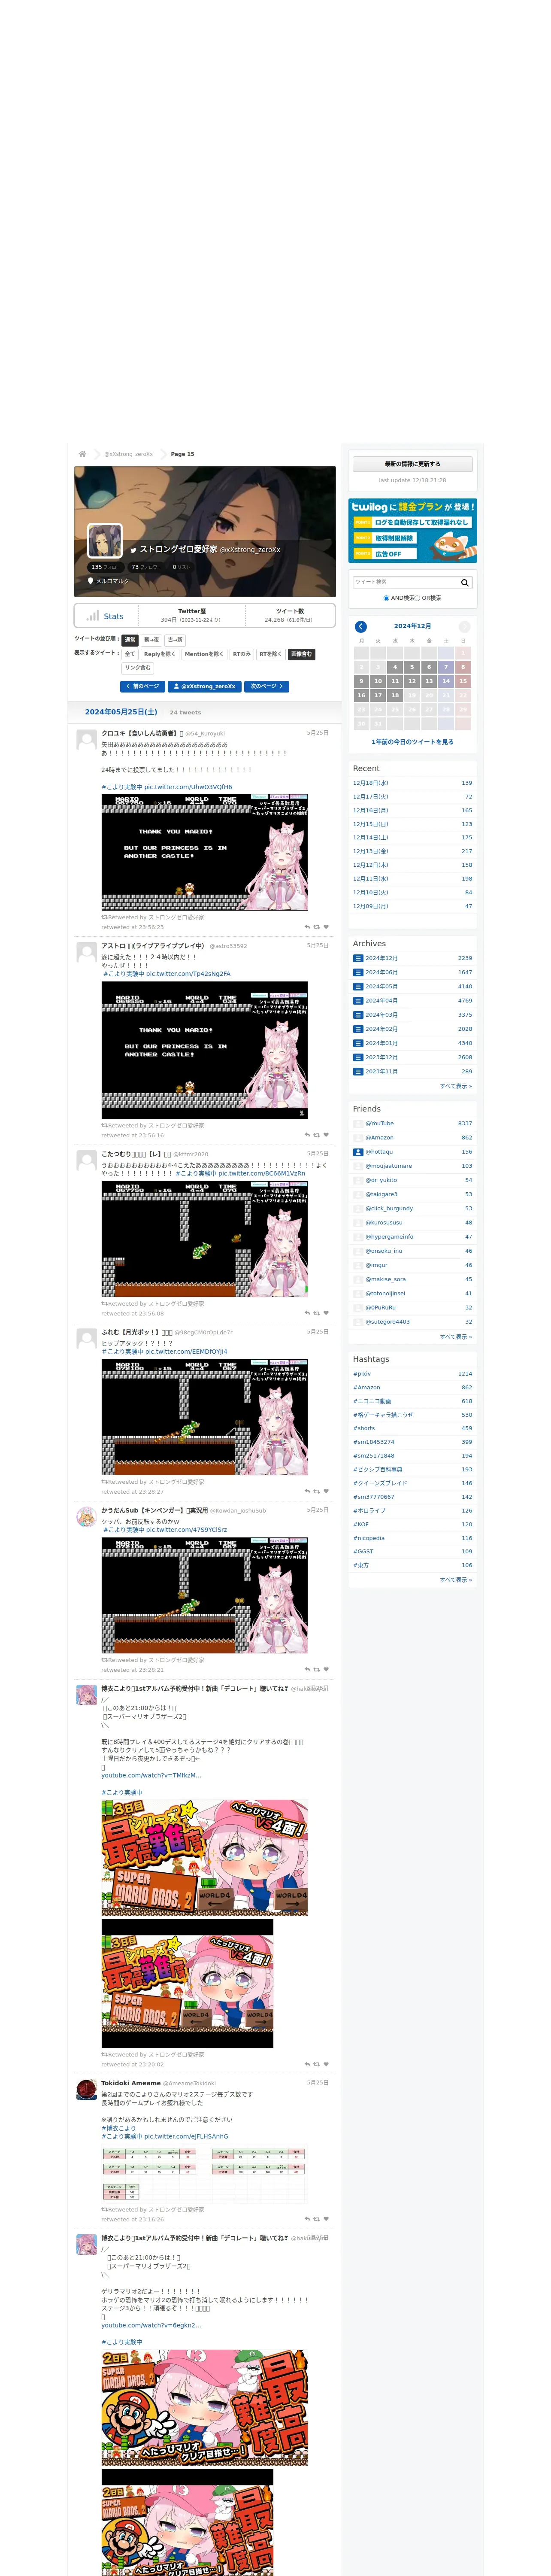Screen dimensions: 551x2576
Task: Click archive list icon for 2024年05月
Action: (x=358, y=986)
